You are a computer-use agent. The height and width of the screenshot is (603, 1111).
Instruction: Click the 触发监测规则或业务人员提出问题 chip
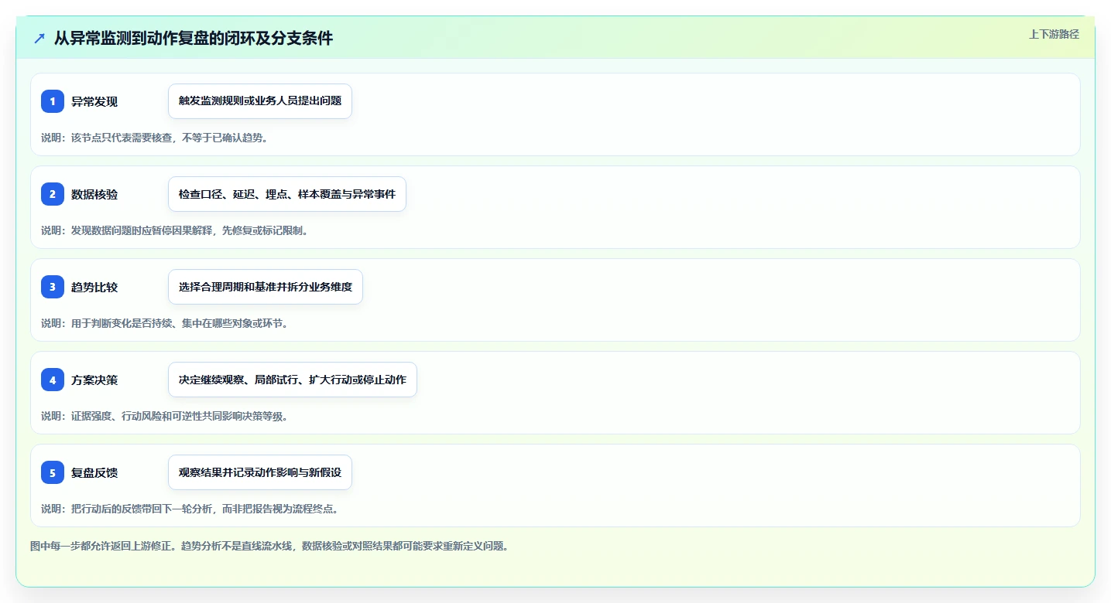(x=260, y=101)
